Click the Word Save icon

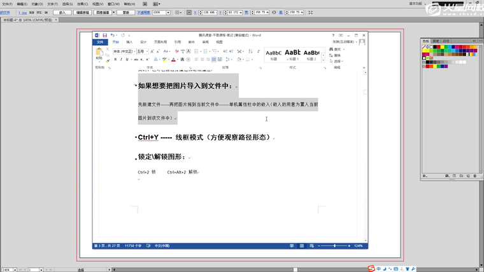104,35
